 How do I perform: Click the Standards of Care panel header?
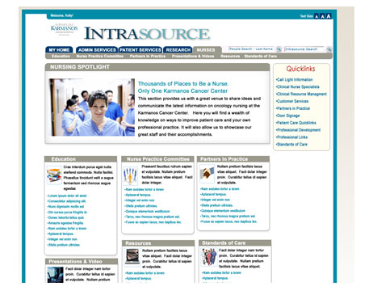tap(235, 243)
